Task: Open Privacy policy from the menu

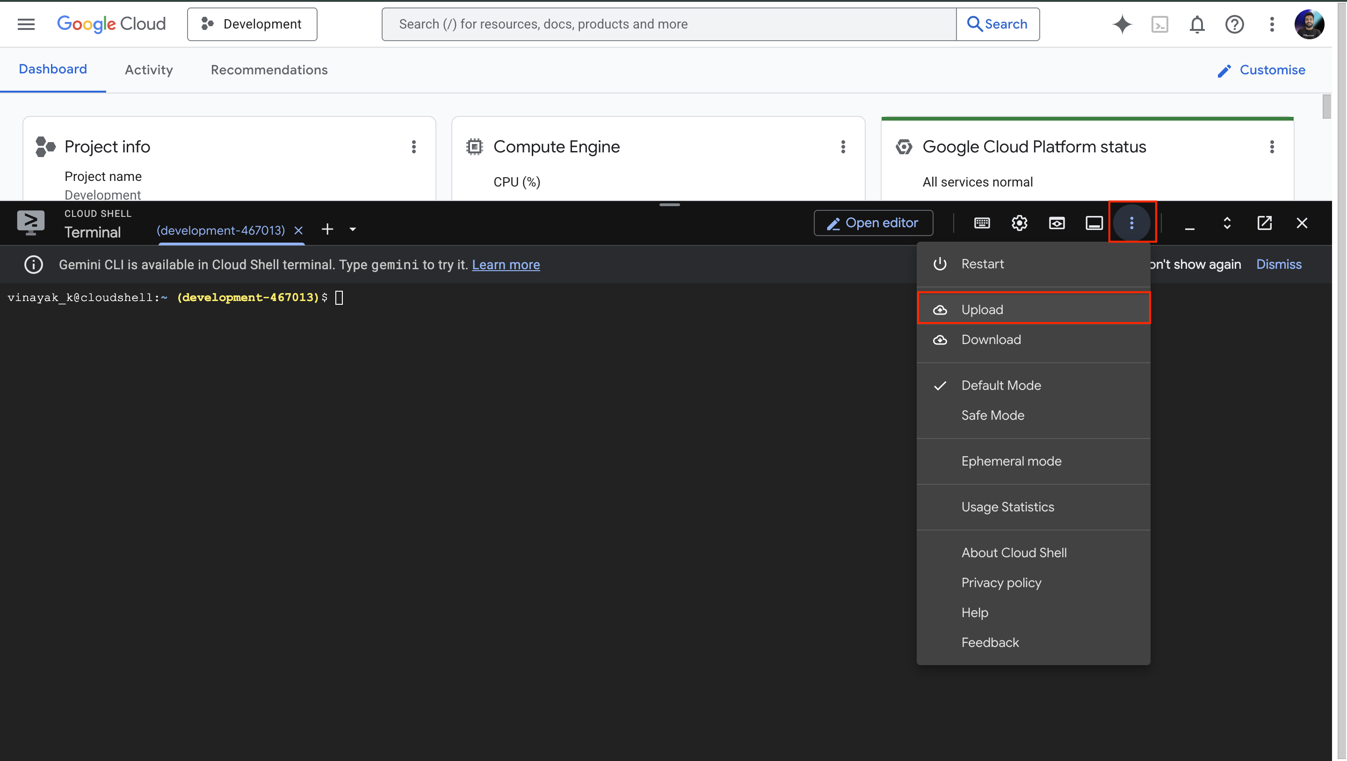Action: tap(1034, 583)
